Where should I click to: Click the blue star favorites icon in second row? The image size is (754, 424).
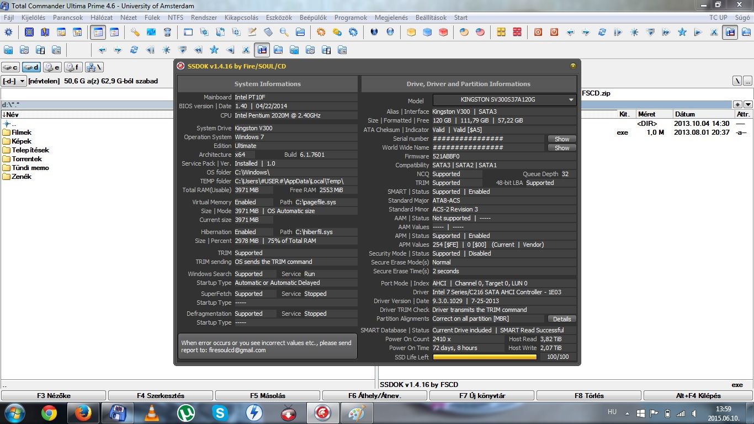pos(214,50)
